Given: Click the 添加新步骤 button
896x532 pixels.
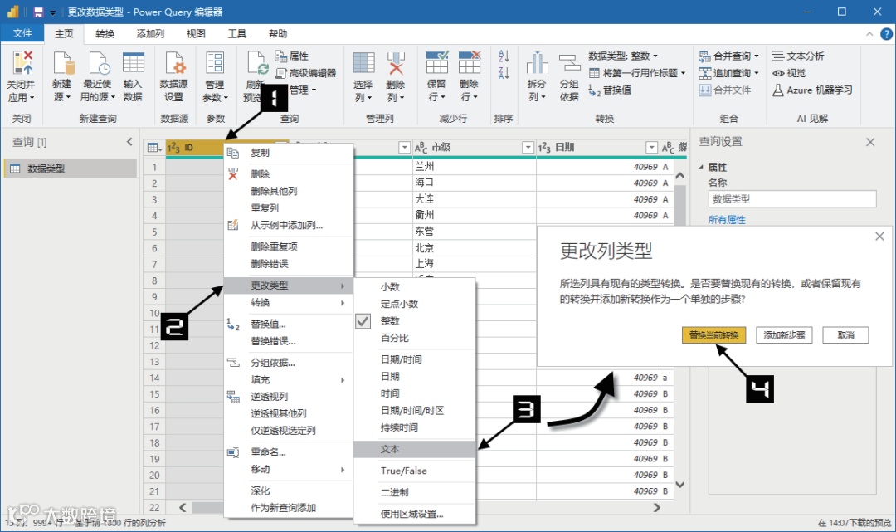Looking at the screenshot, I should pos(784,334).
